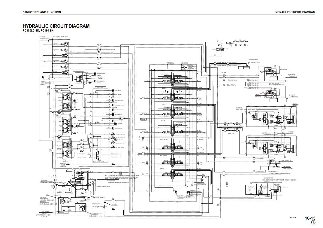Click the upper service switch symbol
The width and height of the screenshot is (323, 228).
[95, 74]
